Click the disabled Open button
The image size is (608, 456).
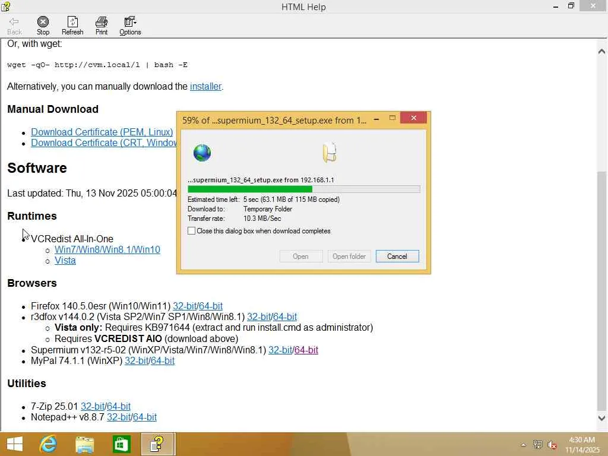pyautogui.click(x=301, y=256)
